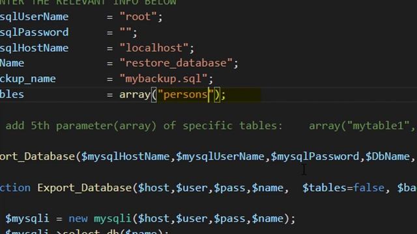Click the $mysqlPassword argument in the function call
This screenshot has width=417, height=234.
click(x=315, y=157)
